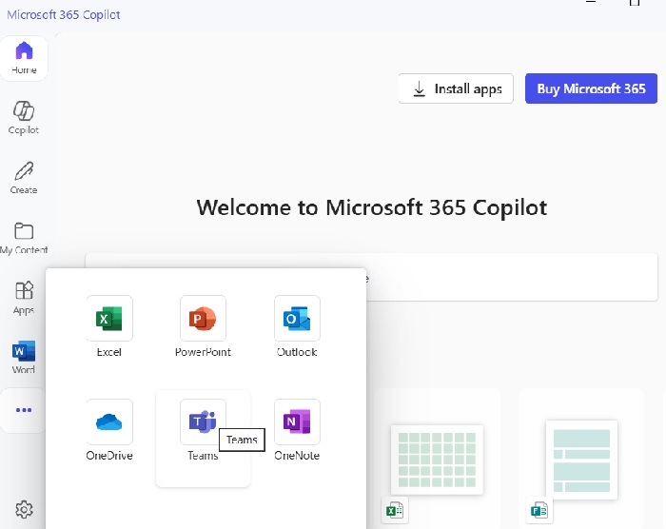Open Settings gear icon

tap(24, 509)
